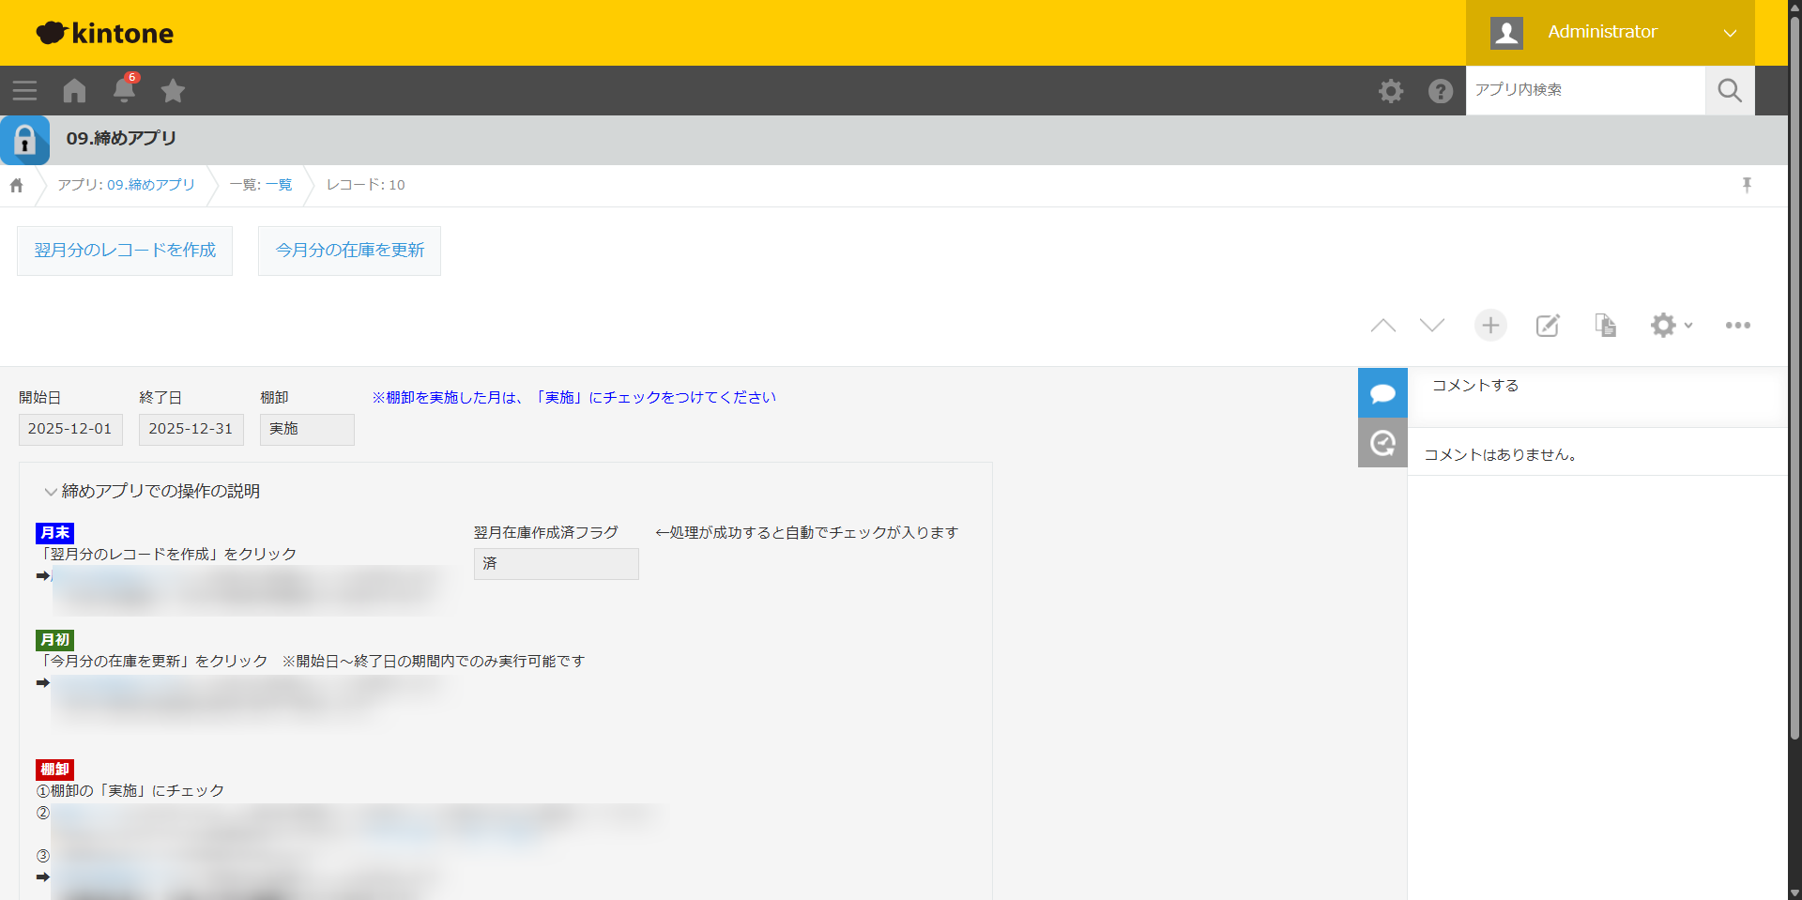Click 翌月分のレコードを作成 button

pos(125,251)
